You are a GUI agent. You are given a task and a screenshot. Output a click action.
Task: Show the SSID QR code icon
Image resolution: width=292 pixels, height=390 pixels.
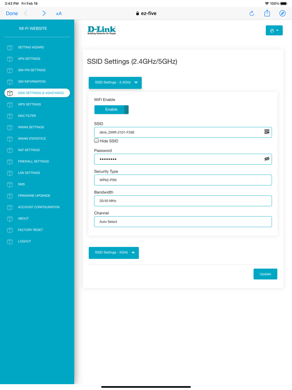click(x=267, y=132)
